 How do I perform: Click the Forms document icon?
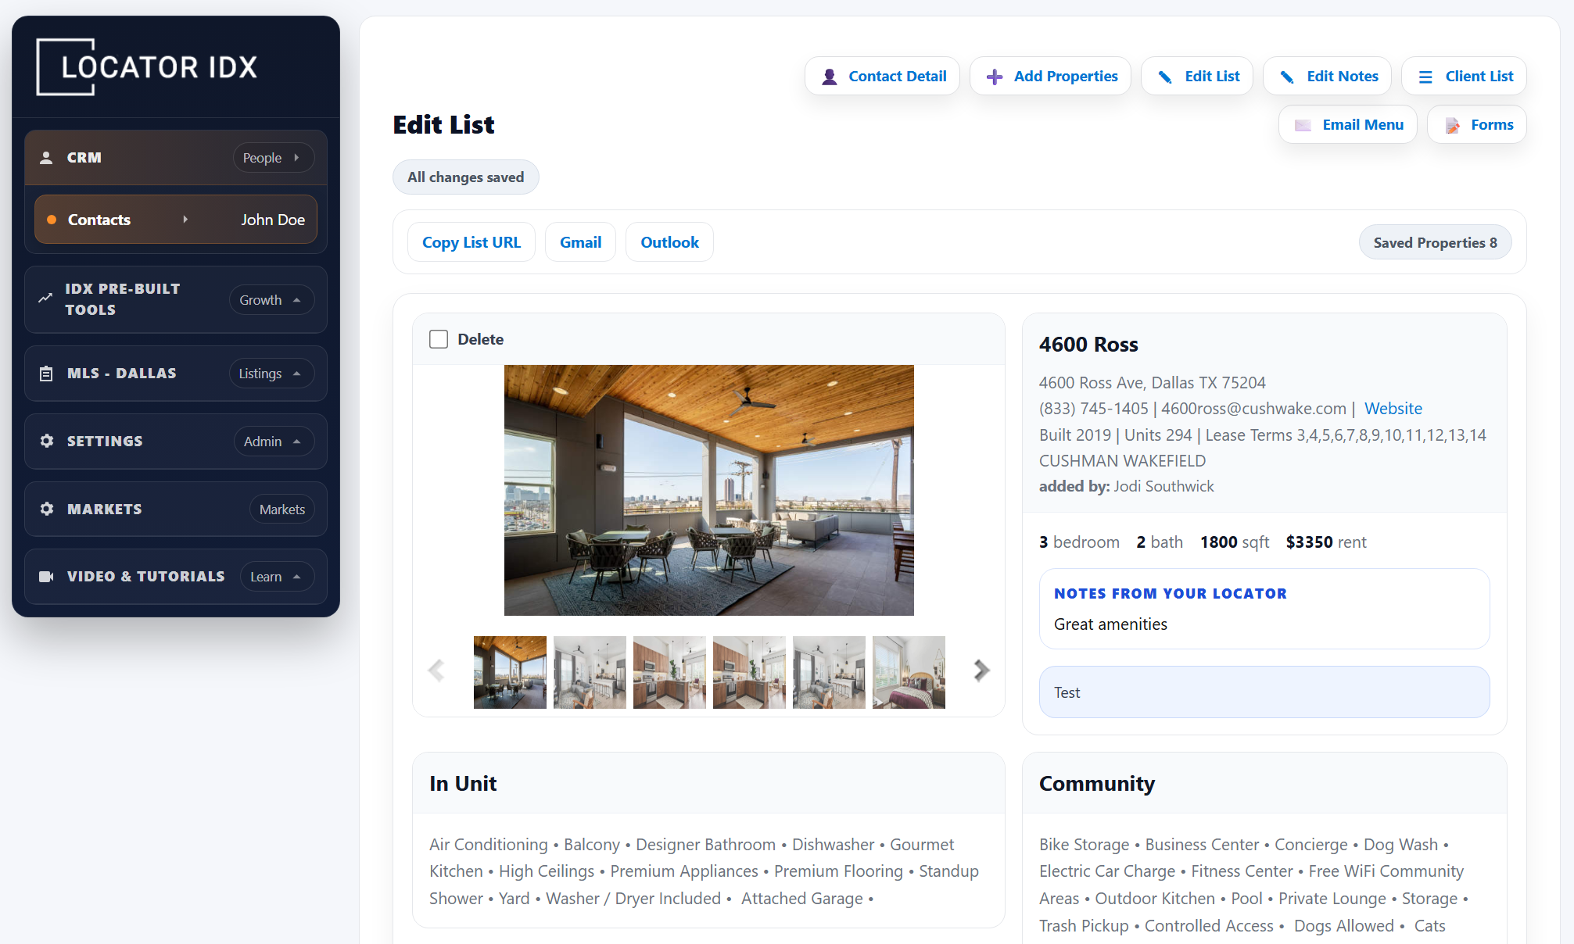click(x=1452, y=125)
